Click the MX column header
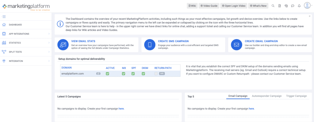The image size is (314, 122). click(x=124, y=68)
